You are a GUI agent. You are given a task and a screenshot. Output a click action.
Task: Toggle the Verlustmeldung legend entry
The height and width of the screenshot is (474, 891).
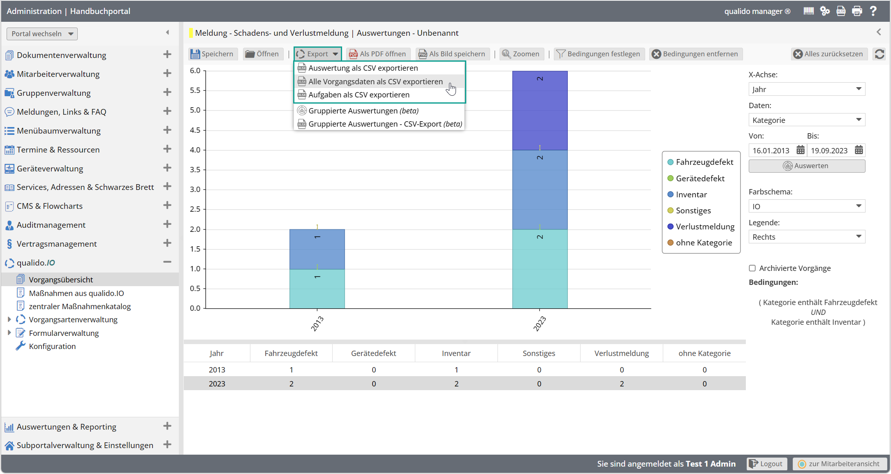pos(705,226)
